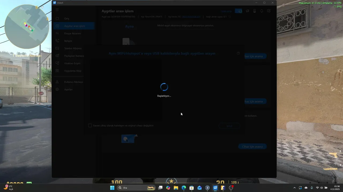This screenshot has width=343, height=192.
Task: Open Kullanıcı Merkezi page
Action: point(74,82)
